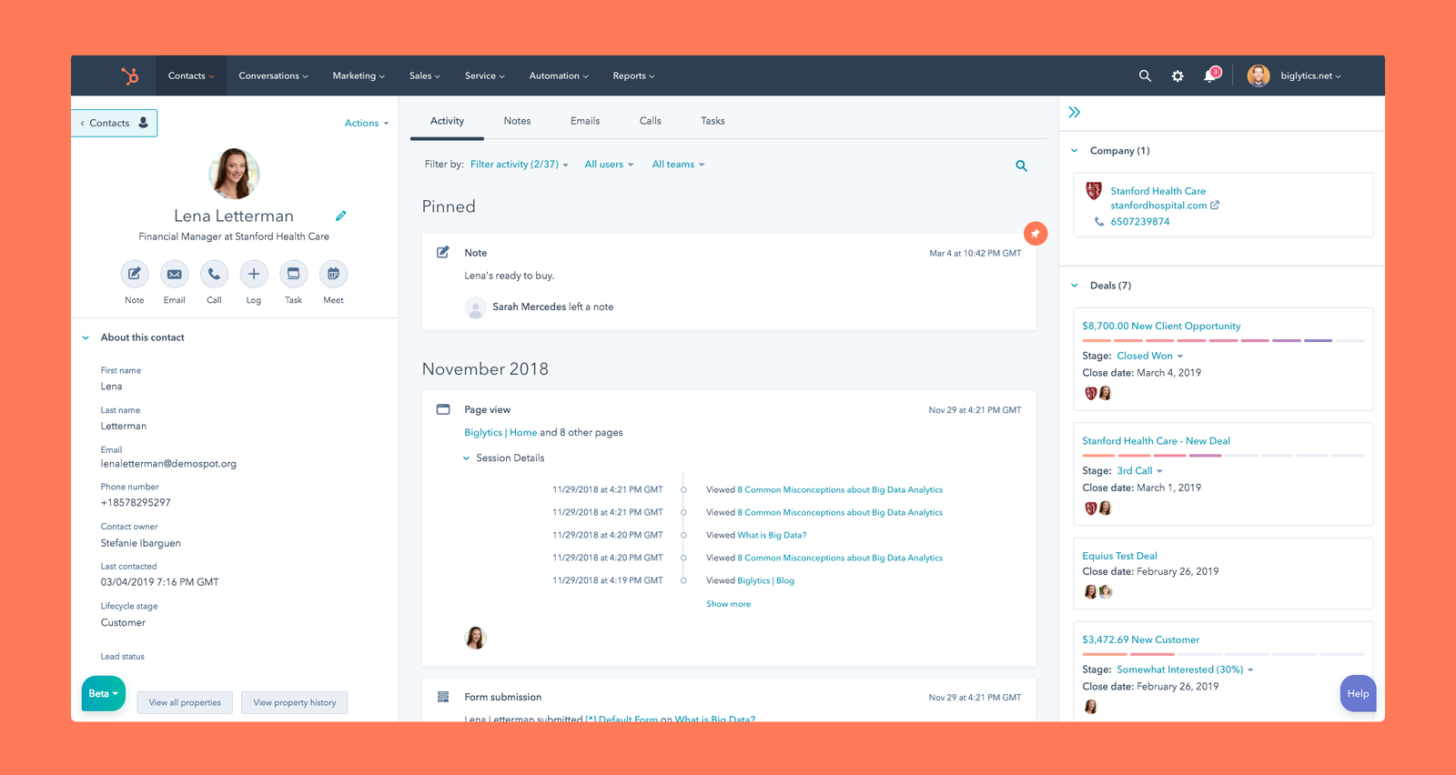Collapse right sidebar with double-chevron icon

tap(1075, 113)
